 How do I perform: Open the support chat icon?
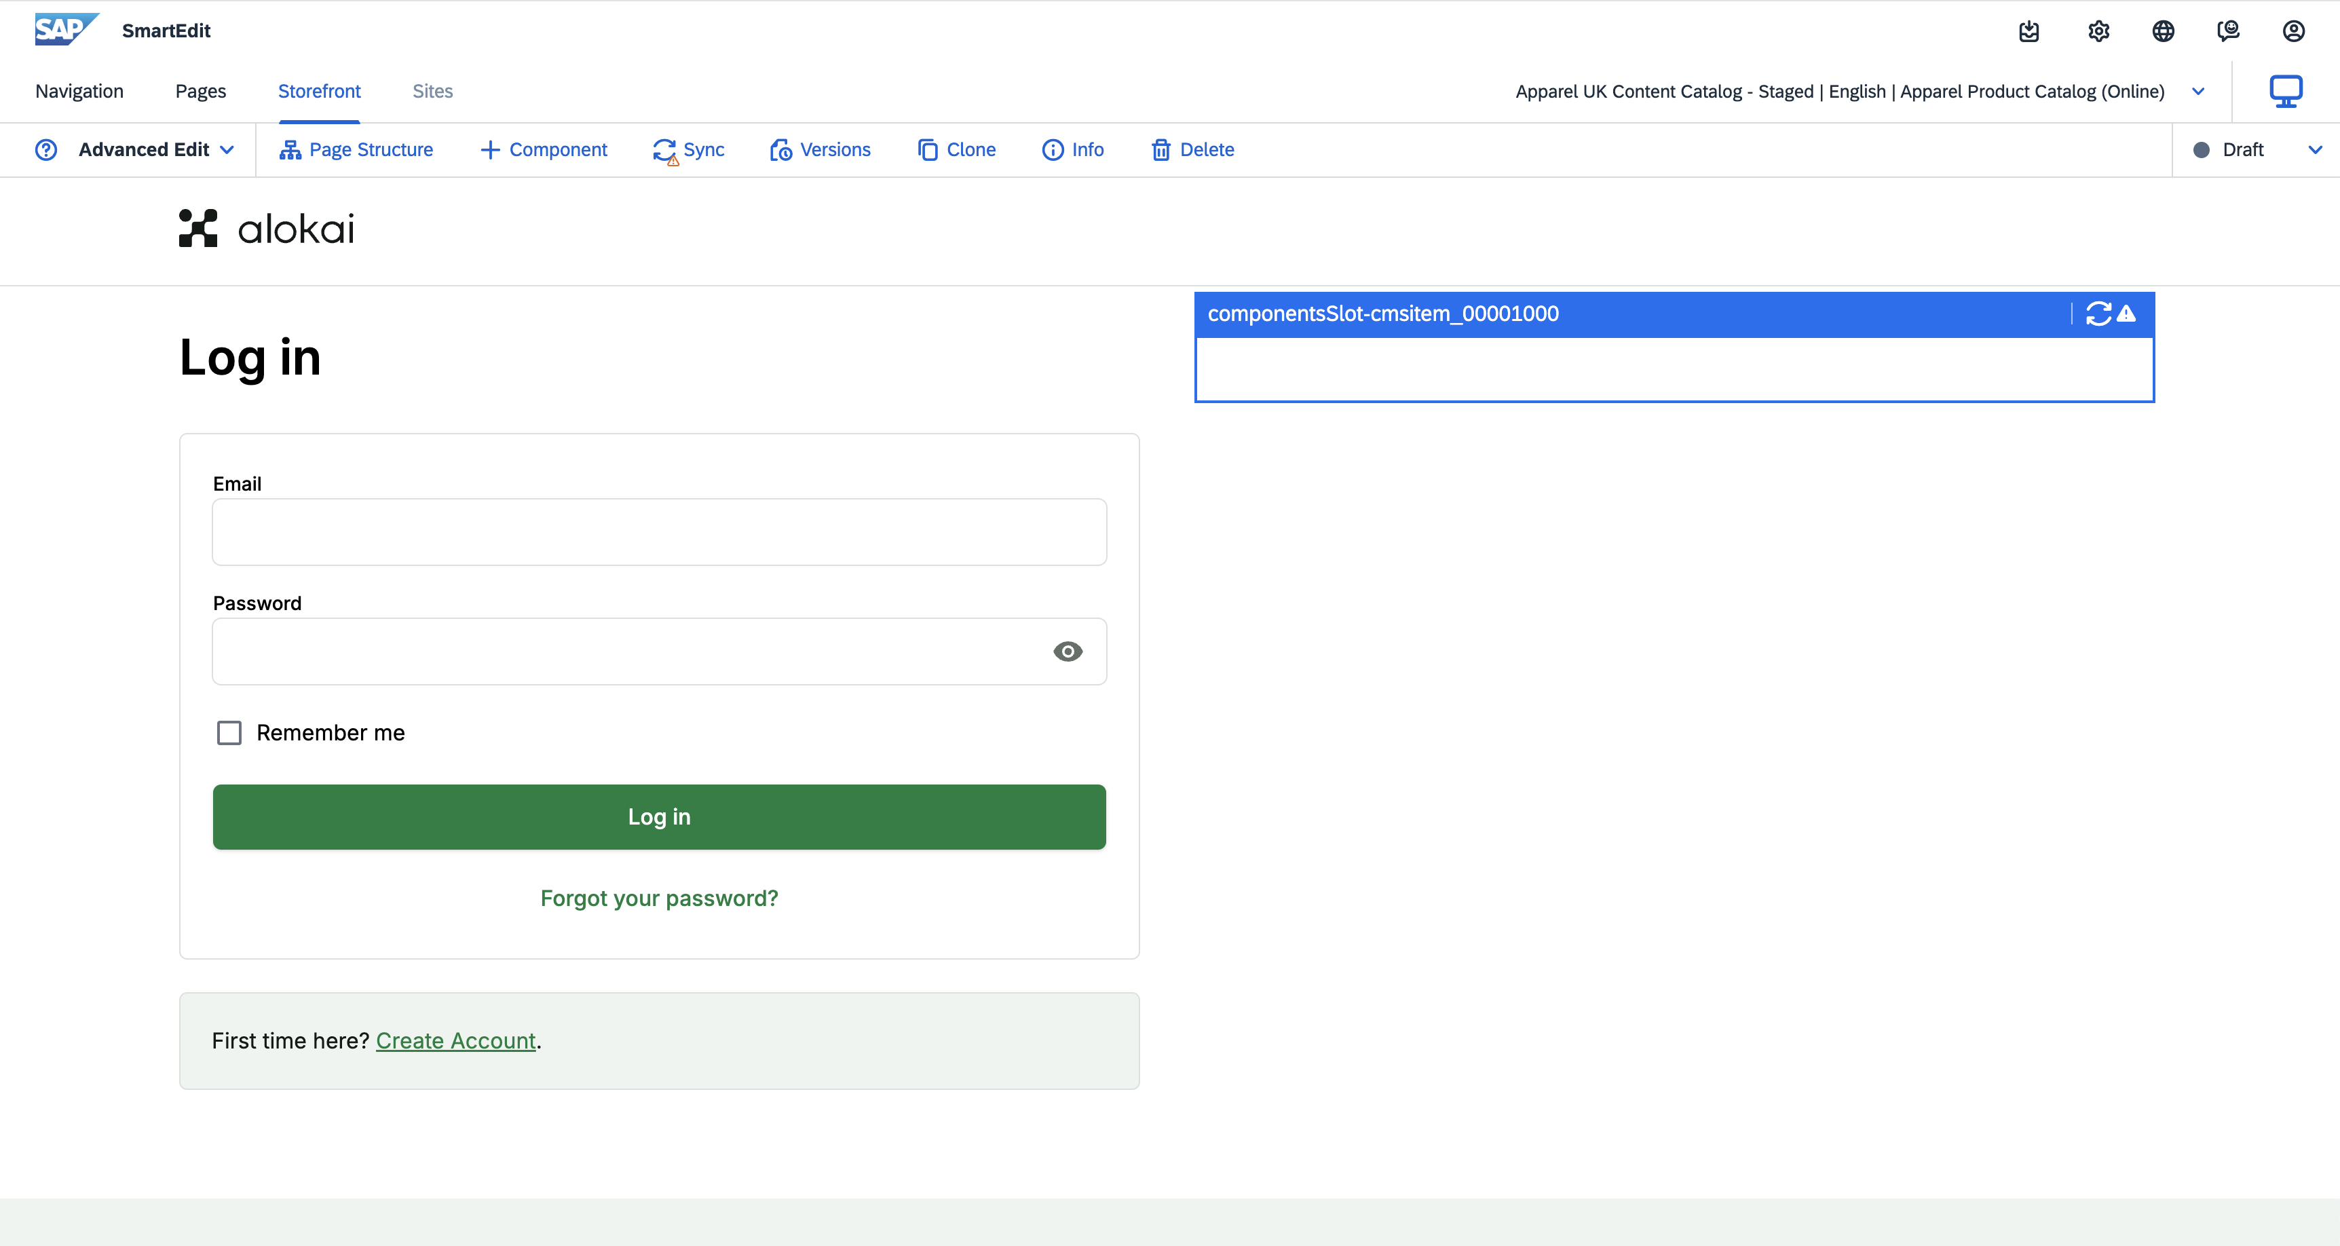(x=2228, y=31)
